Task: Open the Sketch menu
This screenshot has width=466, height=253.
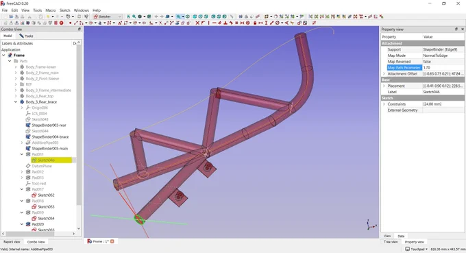Action: pyautogui.click(x=65, y=10)
